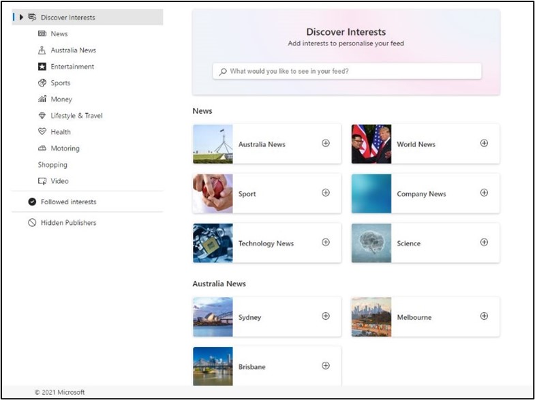Click the Technology News chip thumbnail
The image size is (535, 400).
click(x=213, y=243)
